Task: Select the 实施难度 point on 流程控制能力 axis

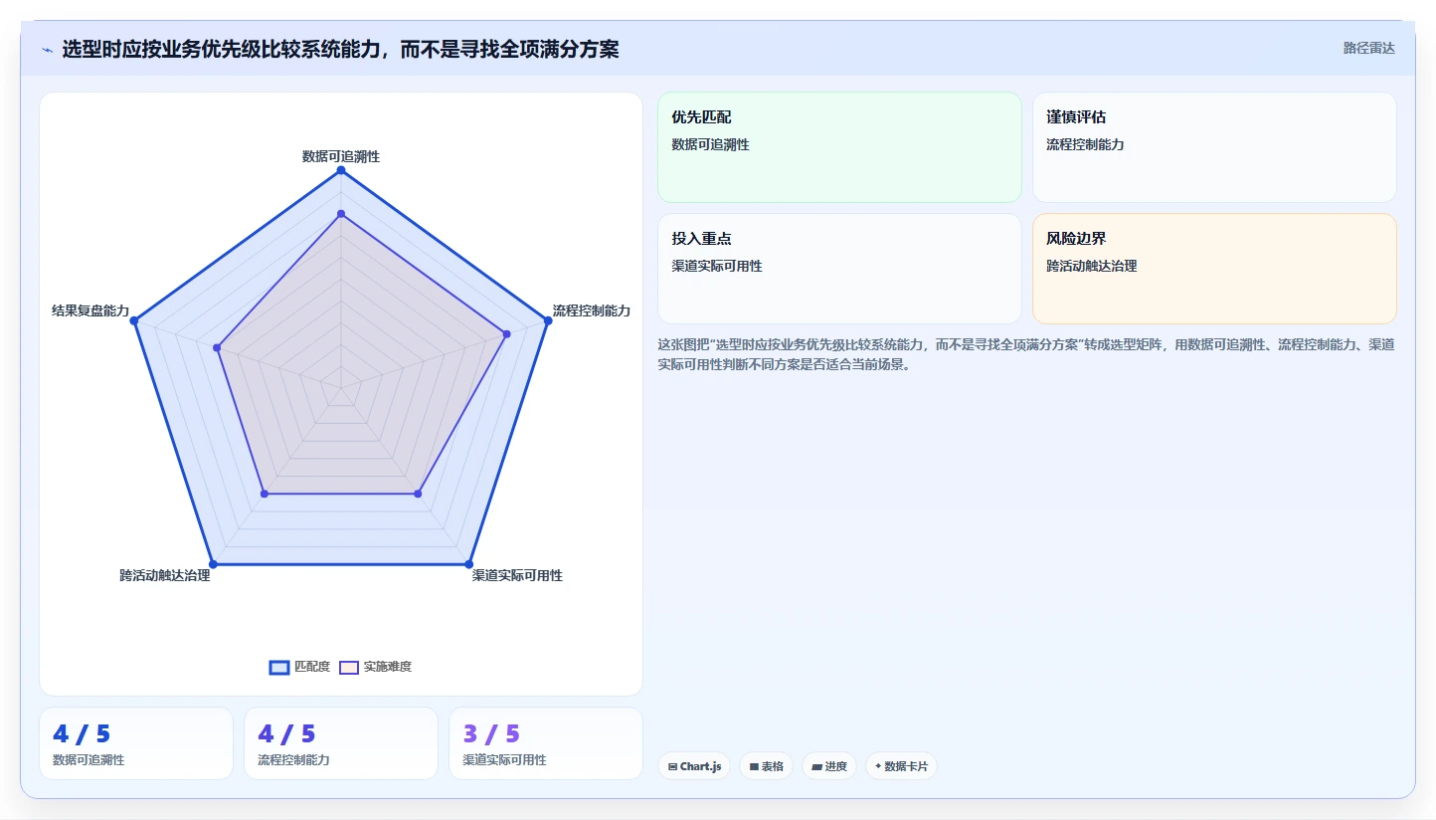Action: click(x=507, y=334)
